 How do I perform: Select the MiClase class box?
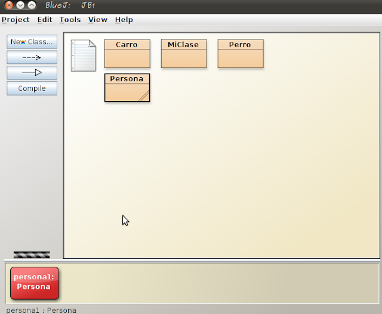click(x=184, y=54)
